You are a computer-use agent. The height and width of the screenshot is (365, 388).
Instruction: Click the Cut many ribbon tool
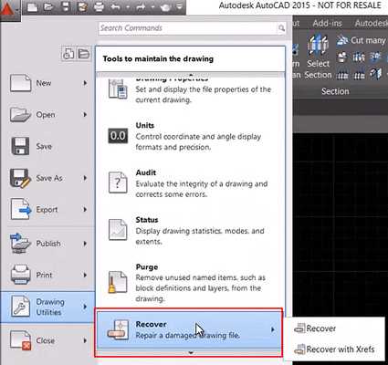(361, 40)
